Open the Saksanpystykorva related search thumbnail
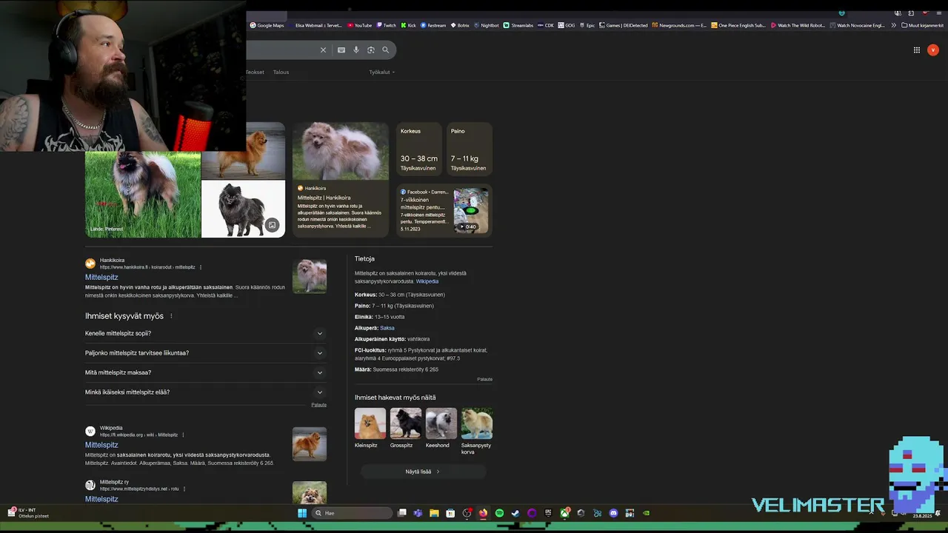 pyautogui.click(x=477, y=423)
